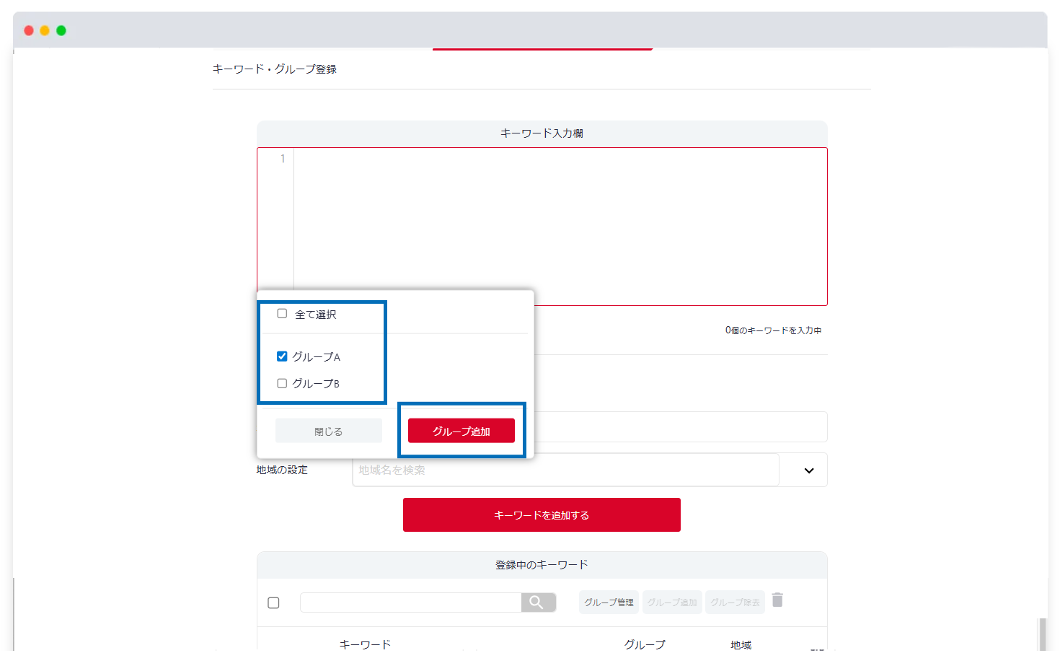The height and width of the screenshot is (653, 1060).
Task: Tick the select-all checkbox above the keyword list
Action: (x=273, y=602)
